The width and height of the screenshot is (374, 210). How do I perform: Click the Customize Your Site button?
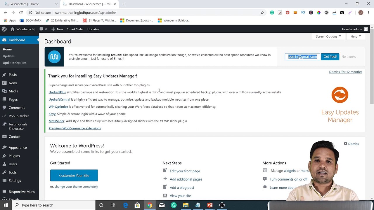pyautogui.click(x=74, y=176)
